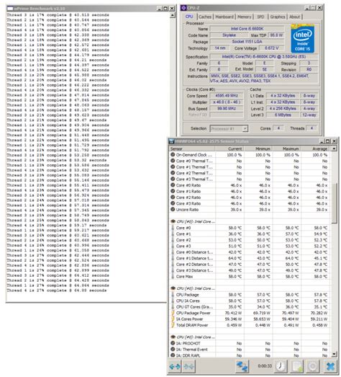Image resolution: width=341 pixels, height=377 pixels.
Task: Click the wPrime Benchmark title bar icon
Action: point(10,9)
